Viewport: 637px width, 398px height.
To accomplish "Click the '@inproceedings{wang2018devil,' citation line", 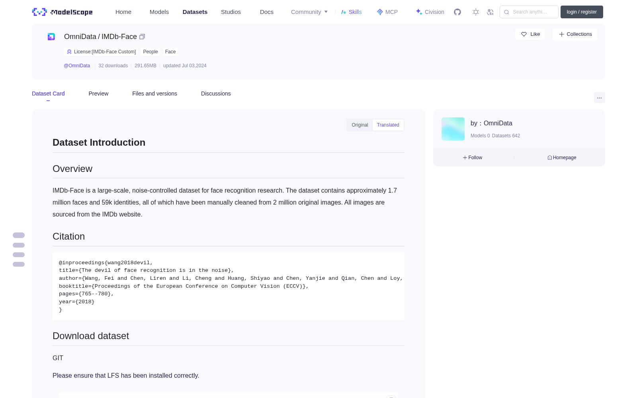I will click(106, 263).
